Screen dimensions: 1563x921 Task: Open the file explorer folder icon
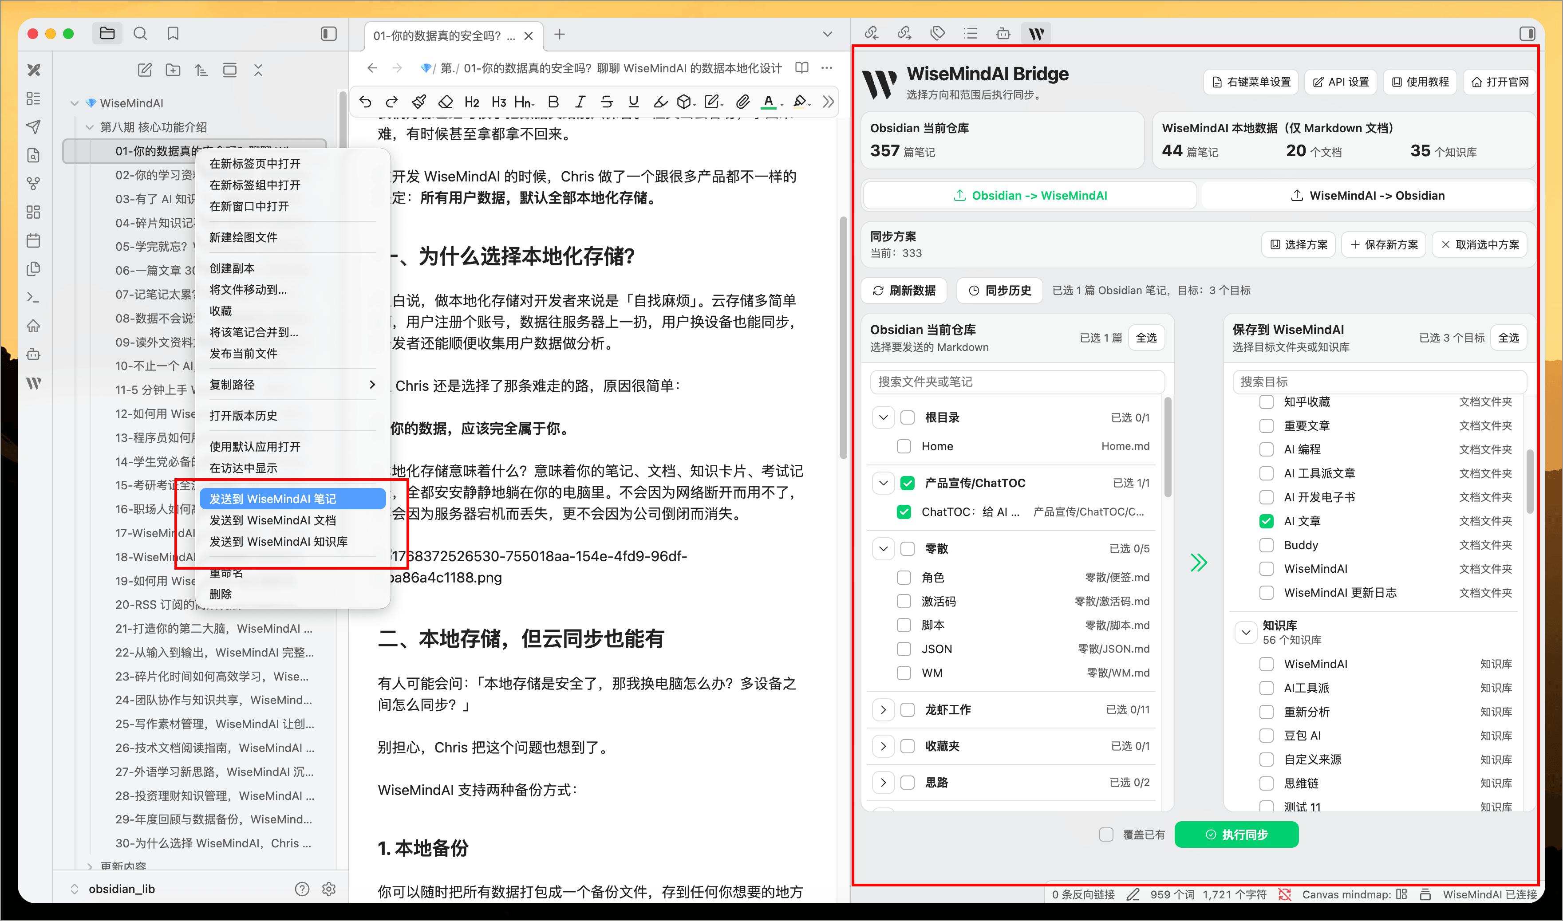click(107, 34)
